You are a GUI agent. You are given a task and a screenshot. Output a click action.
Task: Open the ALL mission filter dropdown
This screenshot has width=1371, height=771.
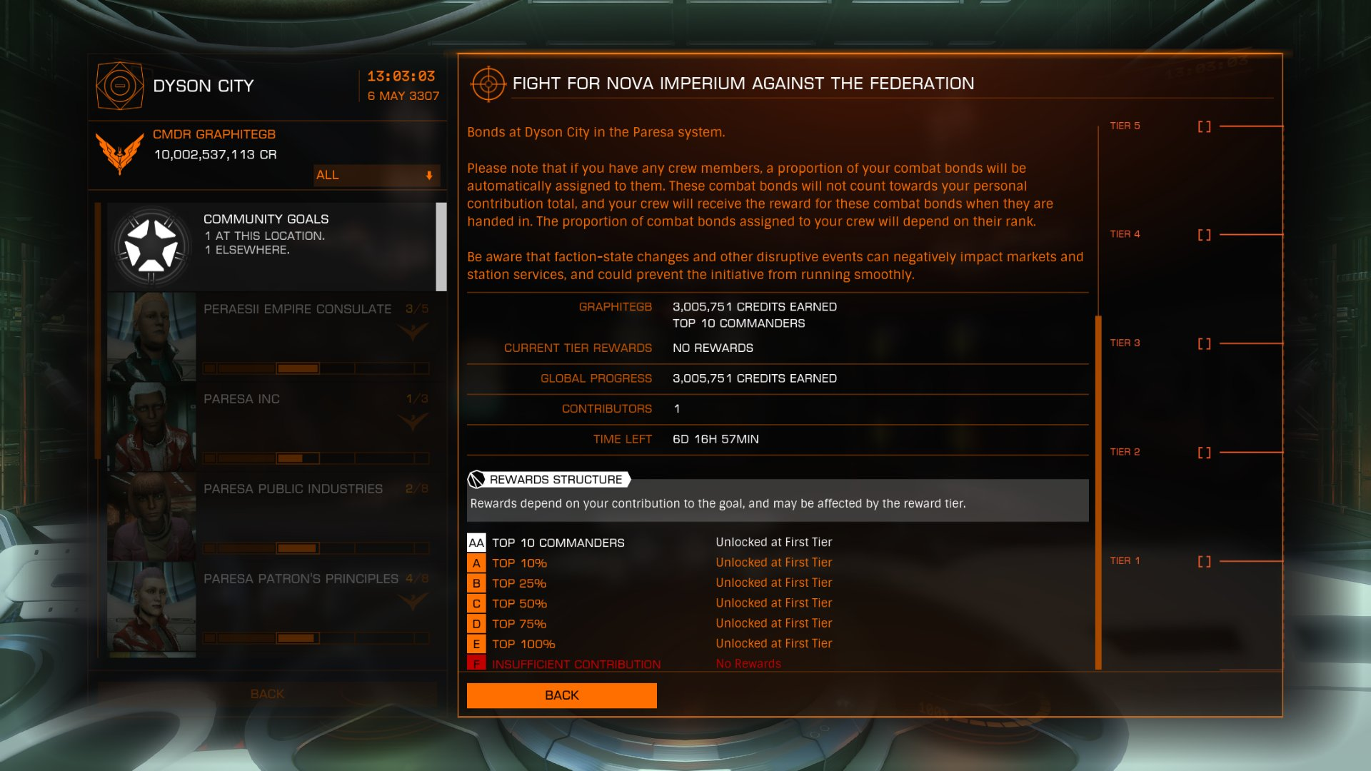376,175
